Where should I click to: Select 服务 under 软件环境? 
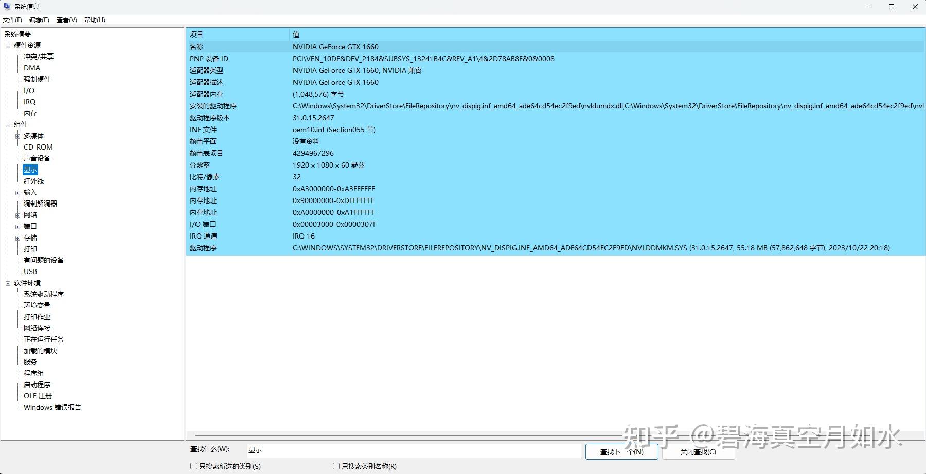click(29, 362)
